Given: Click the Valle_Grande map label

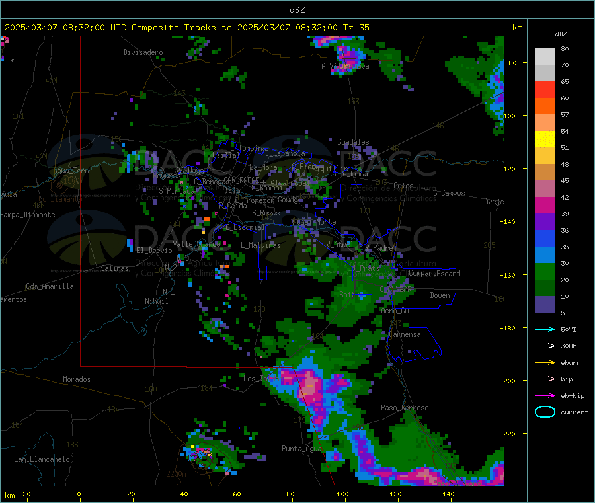Looking at the screenshot, I should pos(196,244).
